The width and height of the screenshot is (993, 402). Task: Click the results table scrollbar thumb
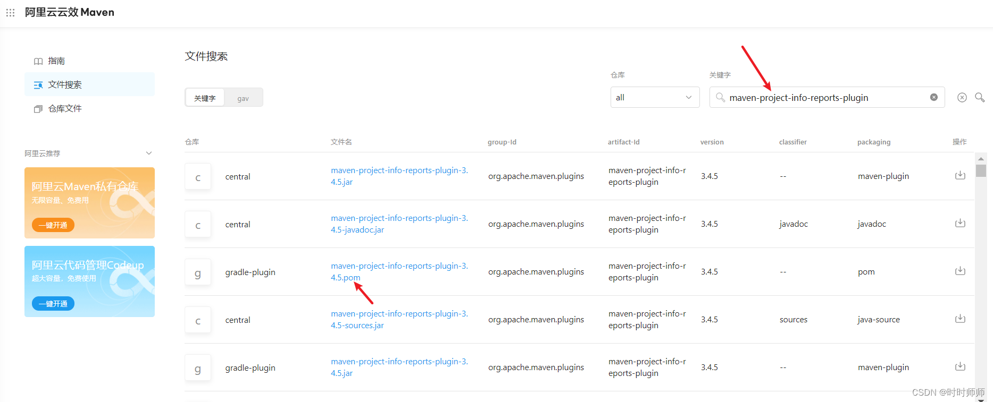[x=981, y=170]
